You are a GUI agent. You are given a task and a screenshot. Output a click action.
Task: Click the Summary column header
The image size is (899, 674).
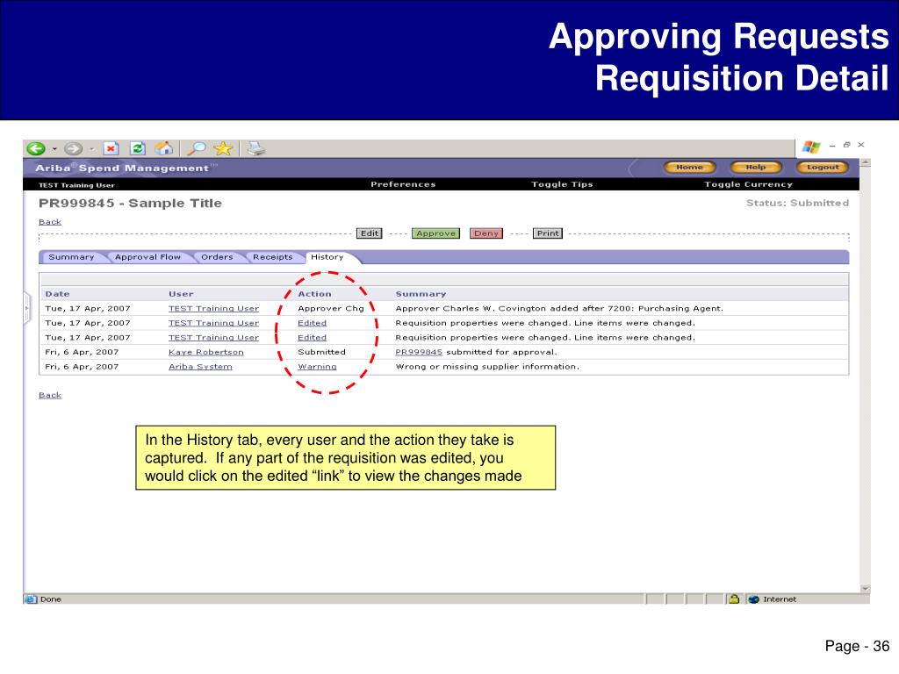point(421,294)
